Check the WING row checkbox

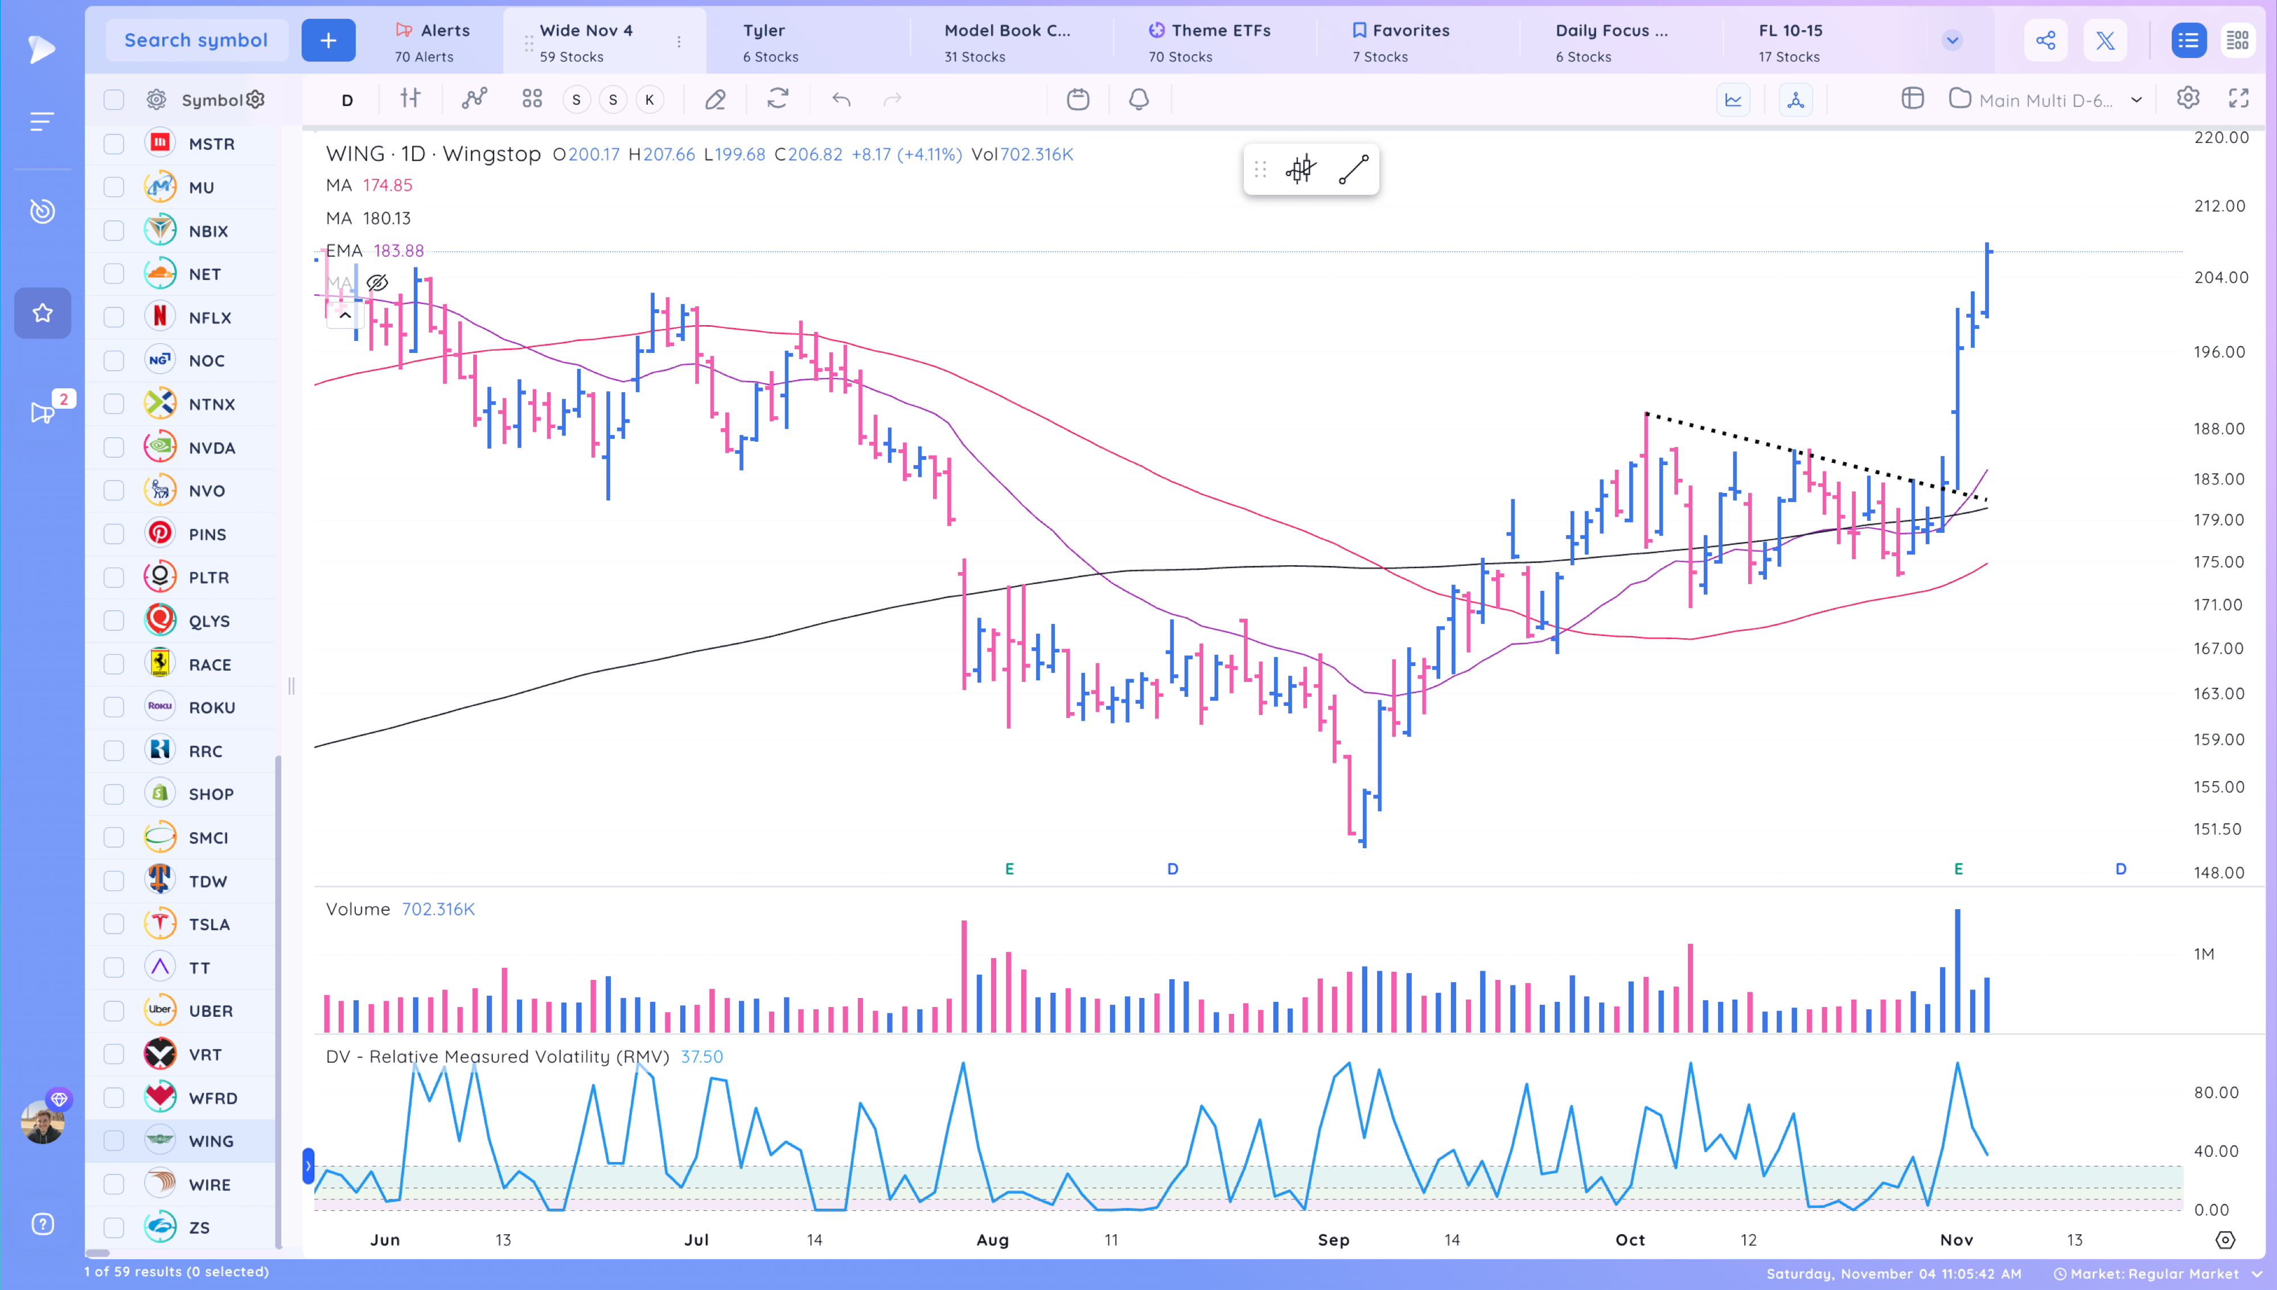coord(113,1141)
